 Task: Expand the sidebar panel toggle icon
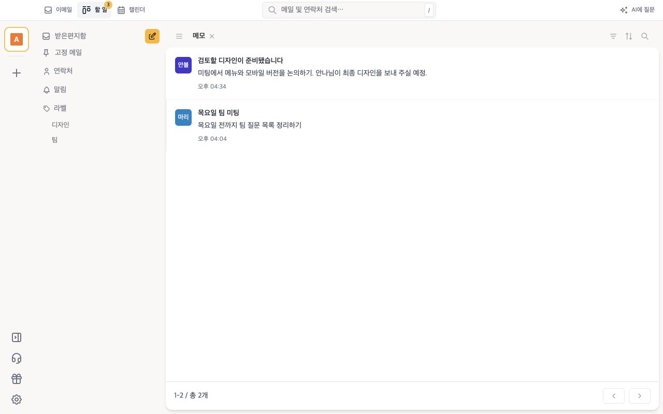pyautogui.click(x=17, y=337)
